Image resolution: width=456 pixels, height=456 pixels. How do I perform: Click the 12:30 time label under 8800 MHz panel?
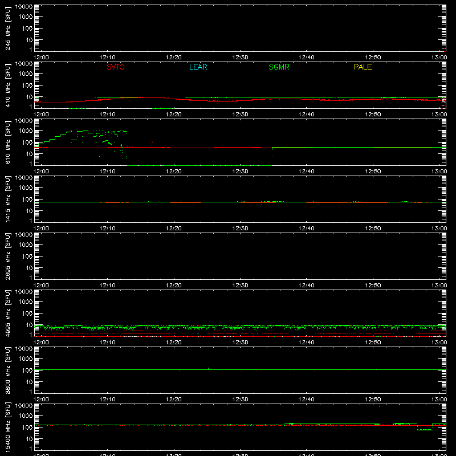(x=240, y=400)
